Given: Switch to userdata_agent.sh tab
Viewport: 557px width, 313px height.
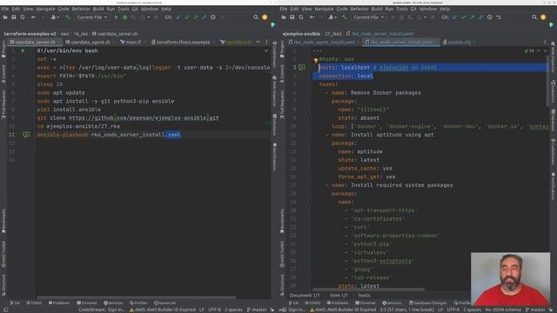Looking at the screenshot, I should (x=91, y=43).
